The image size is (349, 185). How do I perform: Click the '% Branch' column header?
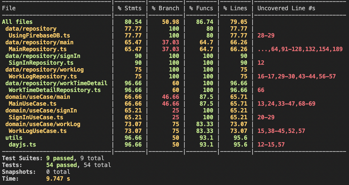click(x=165, y=8)
